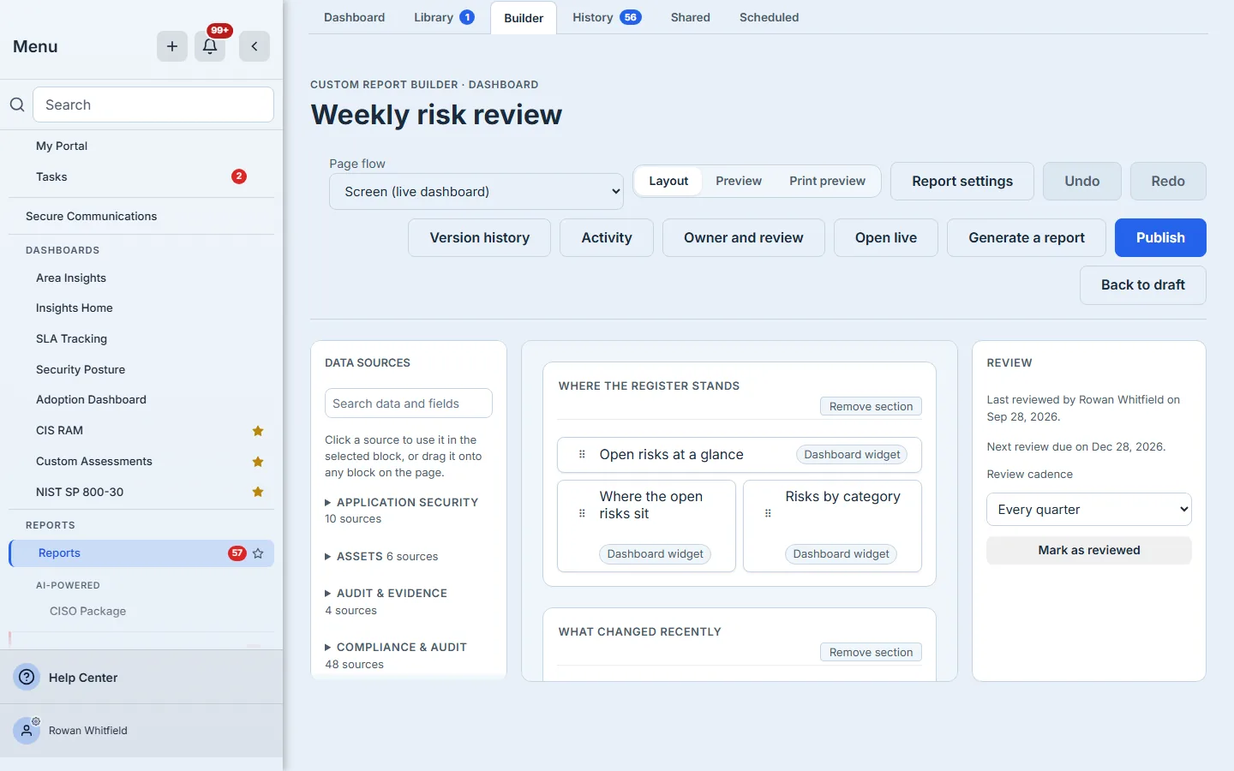Go to the Scheduled tab
This screenshot has width=1234, height=771.
click(x=769, y=17)
